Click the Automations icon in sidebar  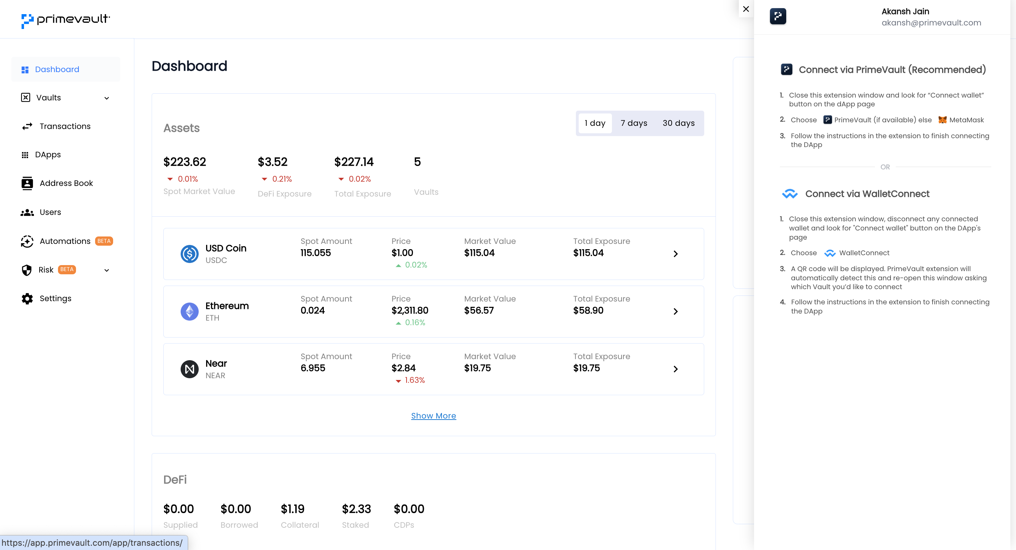(x=27, y=241)
